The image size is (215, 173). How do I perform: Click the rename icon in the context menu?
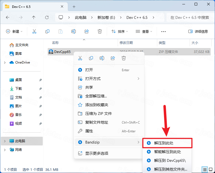[102, 58]
